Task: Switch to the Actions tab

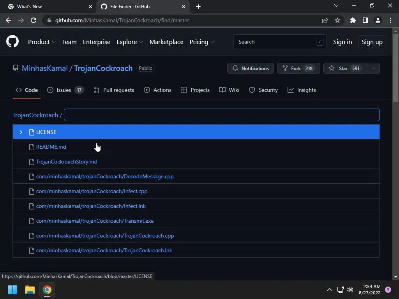Action: pyautogui.click(x=157, y=90)
